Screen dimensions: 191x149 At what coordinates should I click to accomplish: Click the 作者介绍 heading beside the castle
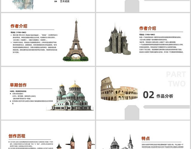pos(148,28)
